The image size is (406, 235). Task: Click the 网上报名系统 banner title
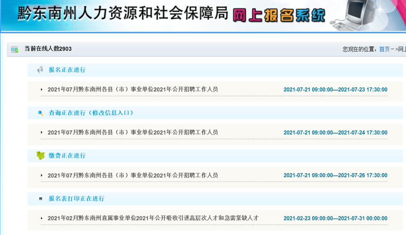pos(279,15)
